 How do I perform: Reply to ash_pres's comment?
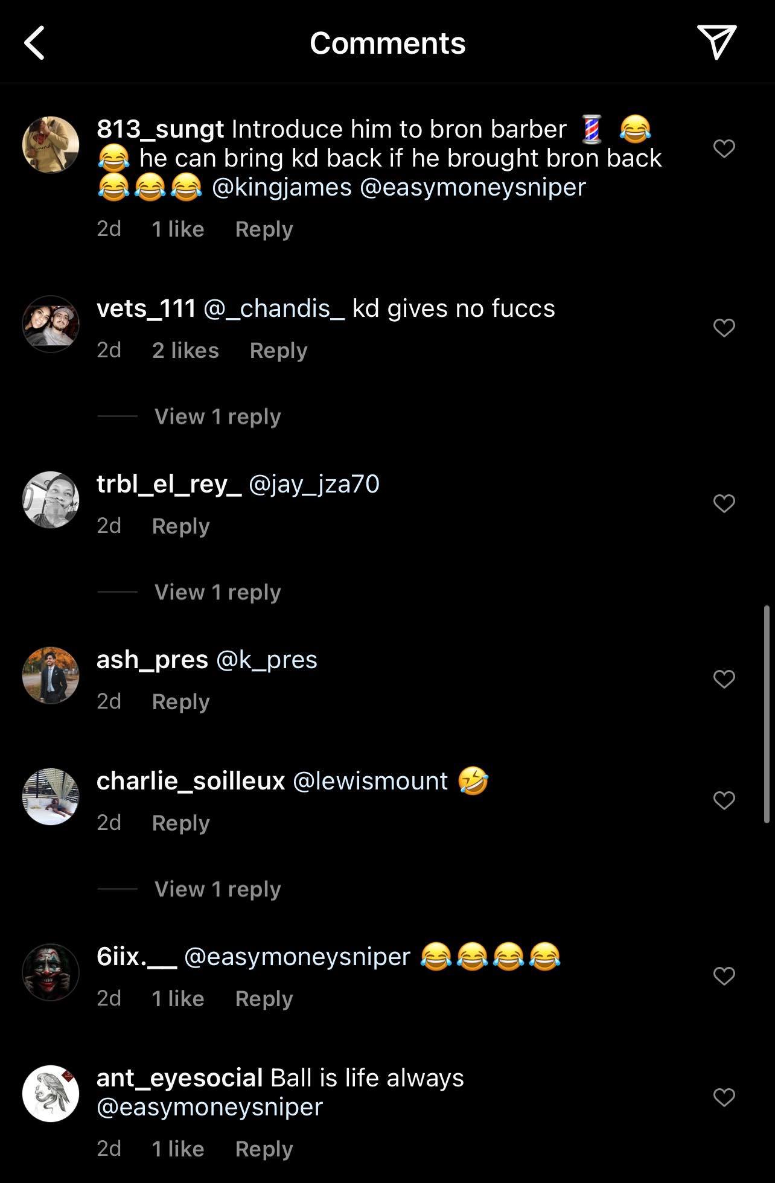(180, 702)
